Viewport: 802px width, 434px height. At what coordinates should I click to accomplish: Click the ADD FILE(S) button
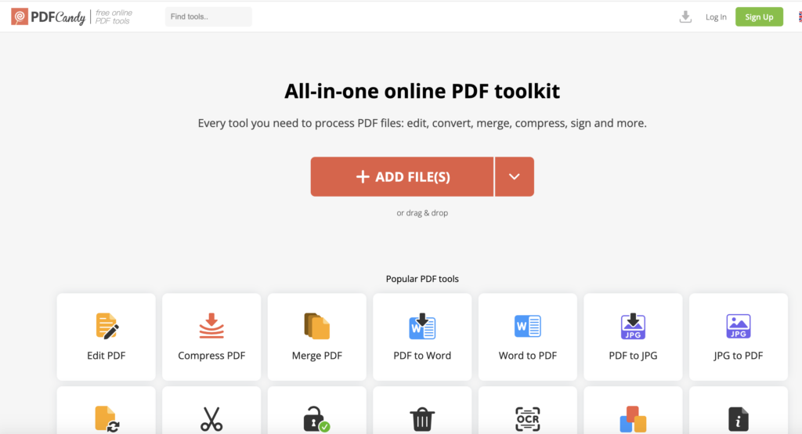pos(402,176)
